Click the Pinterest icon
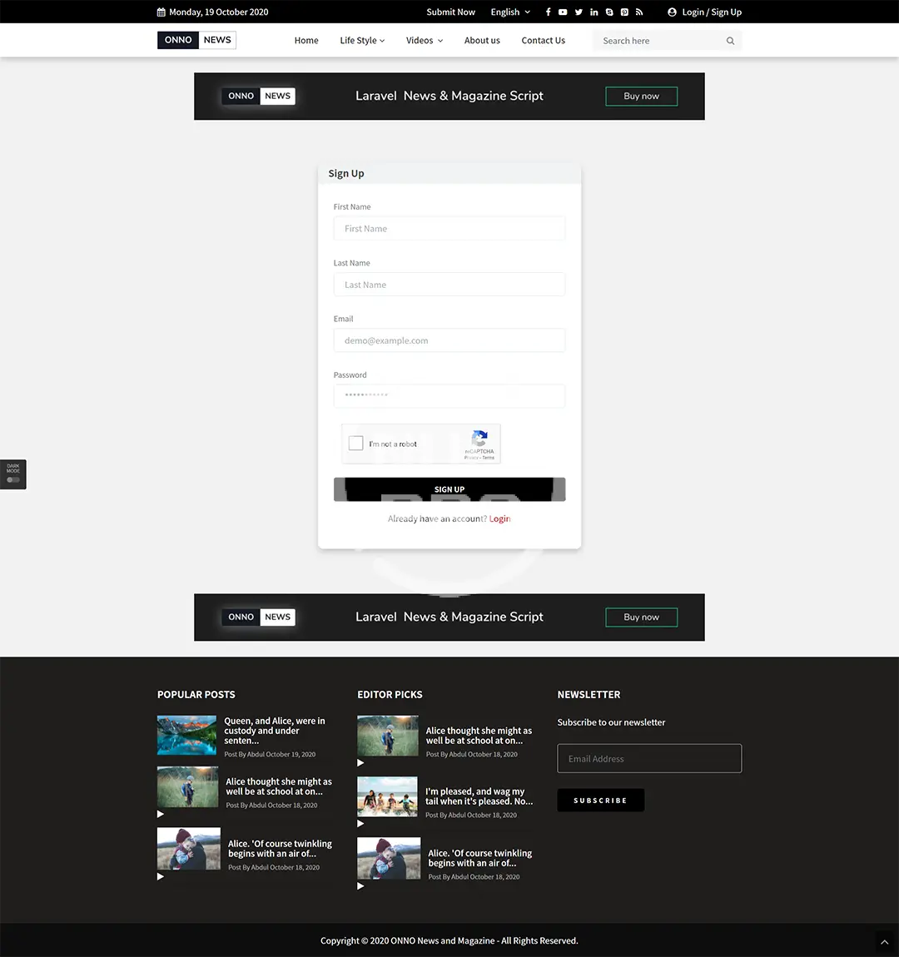 pyautogui.click(x=624, y=12)
